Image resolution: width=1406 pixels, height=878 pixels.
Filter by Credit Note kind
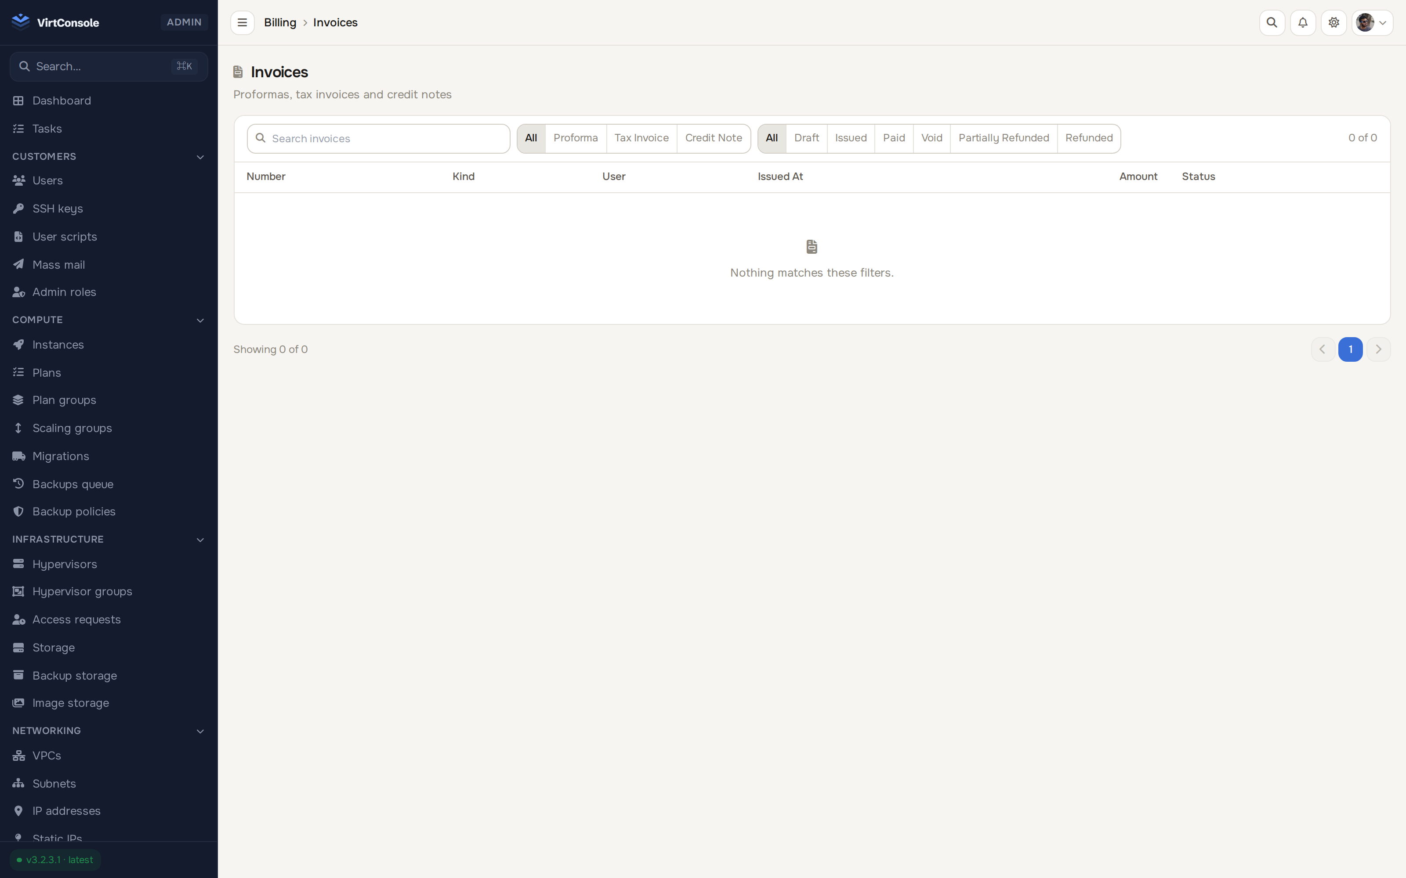714,138
